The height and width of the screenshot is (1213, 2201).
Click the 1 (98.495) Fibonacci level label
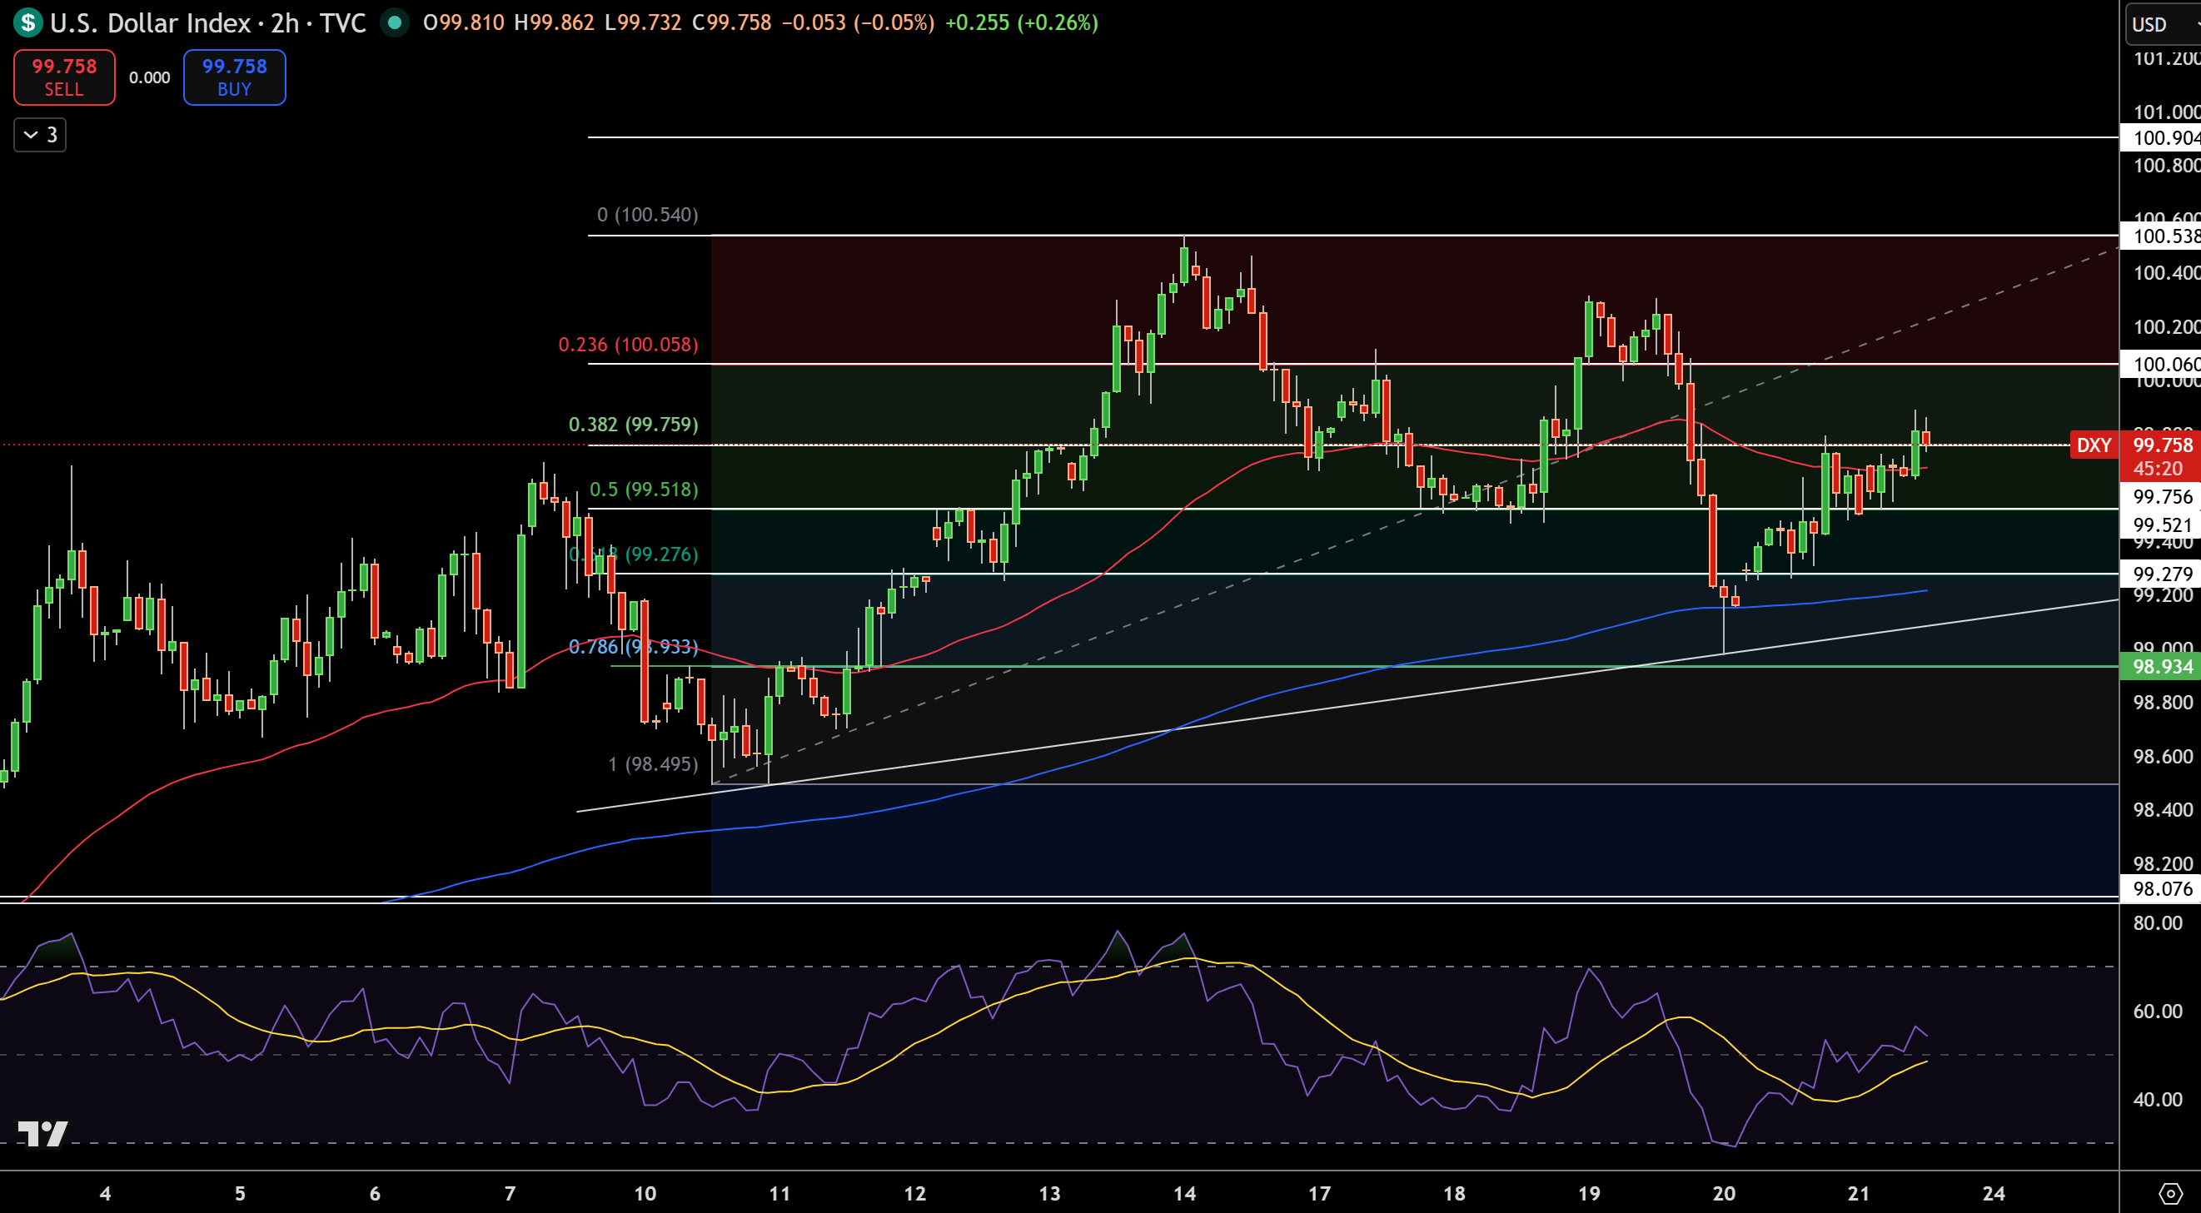click(653, 763)
